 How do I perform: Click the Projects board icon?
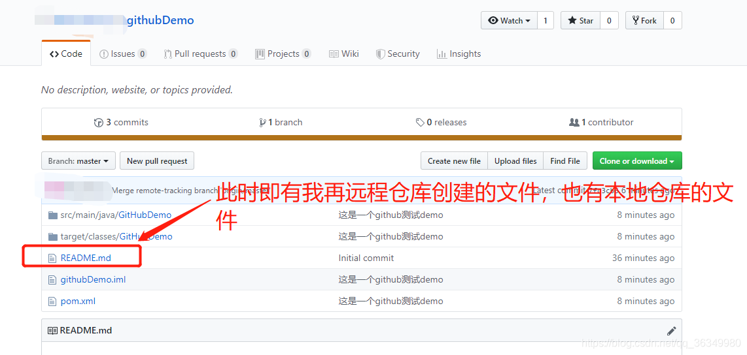pos(260,54)
